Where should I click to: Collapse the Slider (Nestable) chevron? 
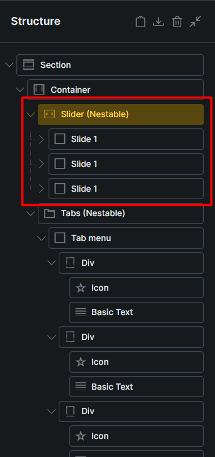pyautogui.click(x=30, y=115)
